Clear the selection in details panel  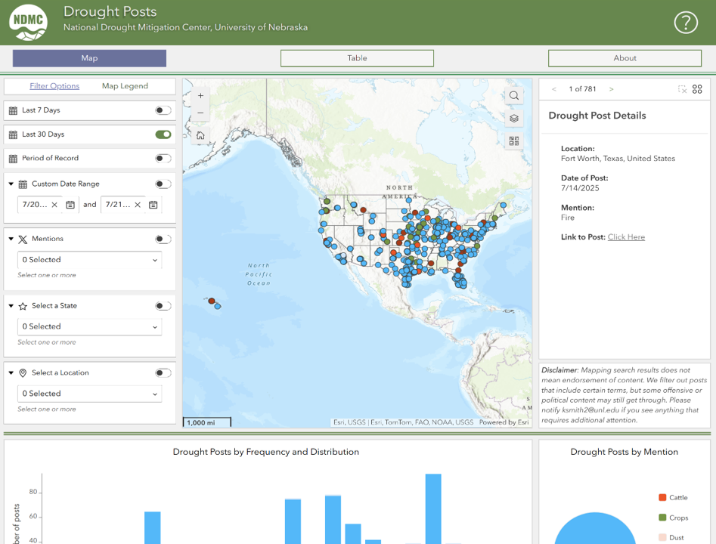click(x=682, y=89)
